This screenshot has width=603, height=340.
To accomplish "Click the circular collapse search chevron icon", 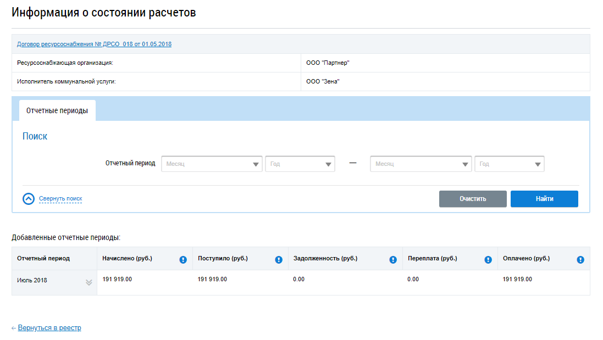I will coord(29,199).
